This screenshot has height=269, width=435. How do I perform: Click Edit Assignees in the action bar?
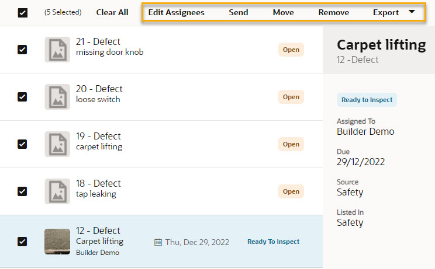pos(176,12)
